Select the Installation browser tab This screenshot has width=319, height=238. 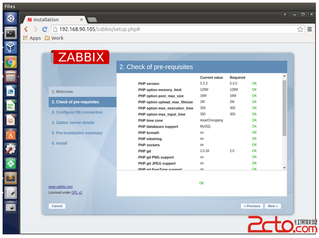[54, 20]
